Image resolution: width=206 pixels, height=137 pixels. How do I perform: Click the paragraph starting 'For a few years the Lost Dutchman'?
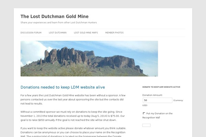pyautogui.click(x=73, y=100)
